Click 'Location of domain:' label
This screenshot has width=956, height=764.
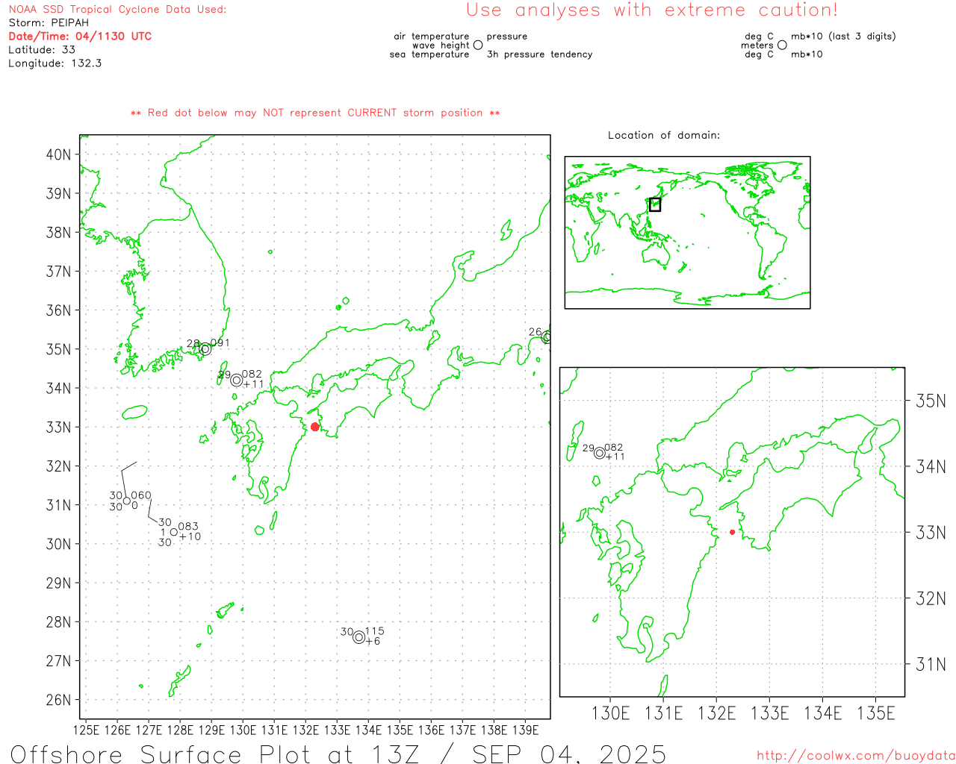[664, 135]
